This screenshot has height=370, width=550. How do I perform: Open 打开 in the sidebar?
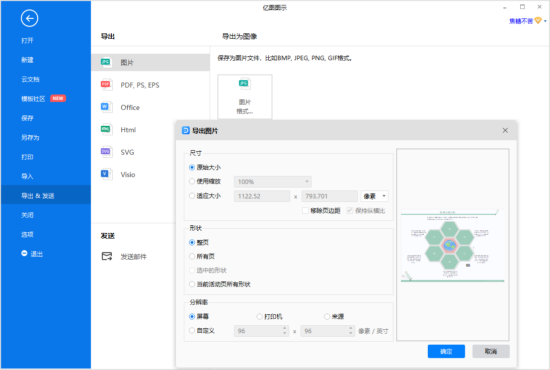click(x=27, y=41)
